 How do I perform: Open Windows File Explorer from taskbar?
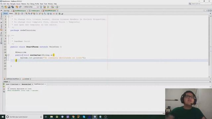coord(52,117)
